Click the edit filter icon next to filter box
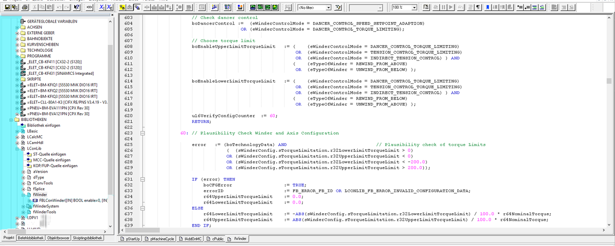Screen dimensions: 615x246 (338, 7)
